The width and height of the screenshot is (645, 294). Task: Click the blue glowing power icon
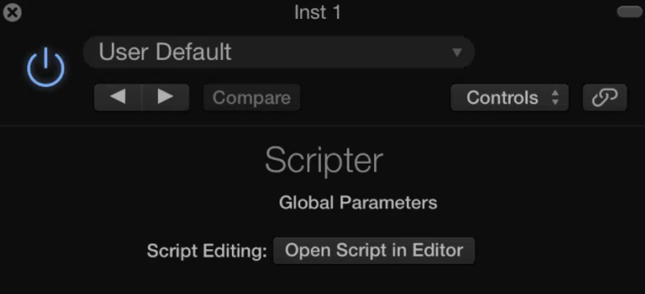46,67
